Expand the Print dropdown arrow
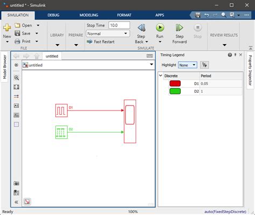Image resolution: width=255 pixels, height=215 pixels. click(37, 41)
